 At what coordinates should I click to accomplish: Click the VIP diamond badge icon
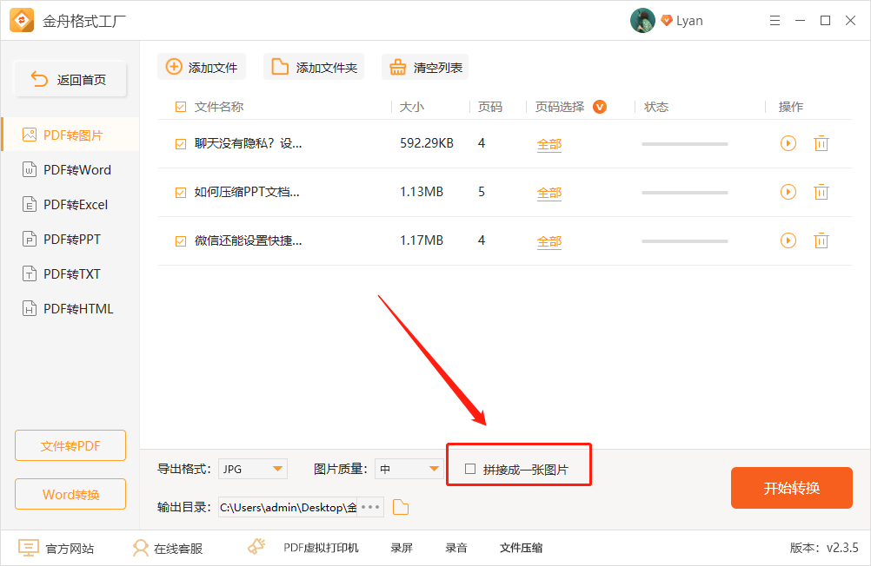pos(667,21)
